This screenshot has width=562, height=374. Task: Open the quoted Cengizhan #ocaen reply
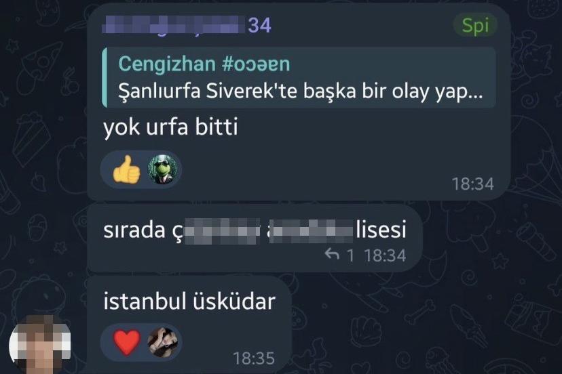pos(299,78)
